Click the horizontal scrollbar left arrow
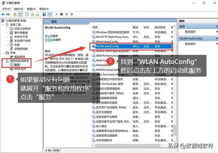This screenshot has width=218, height=153. tap(93, 146)
